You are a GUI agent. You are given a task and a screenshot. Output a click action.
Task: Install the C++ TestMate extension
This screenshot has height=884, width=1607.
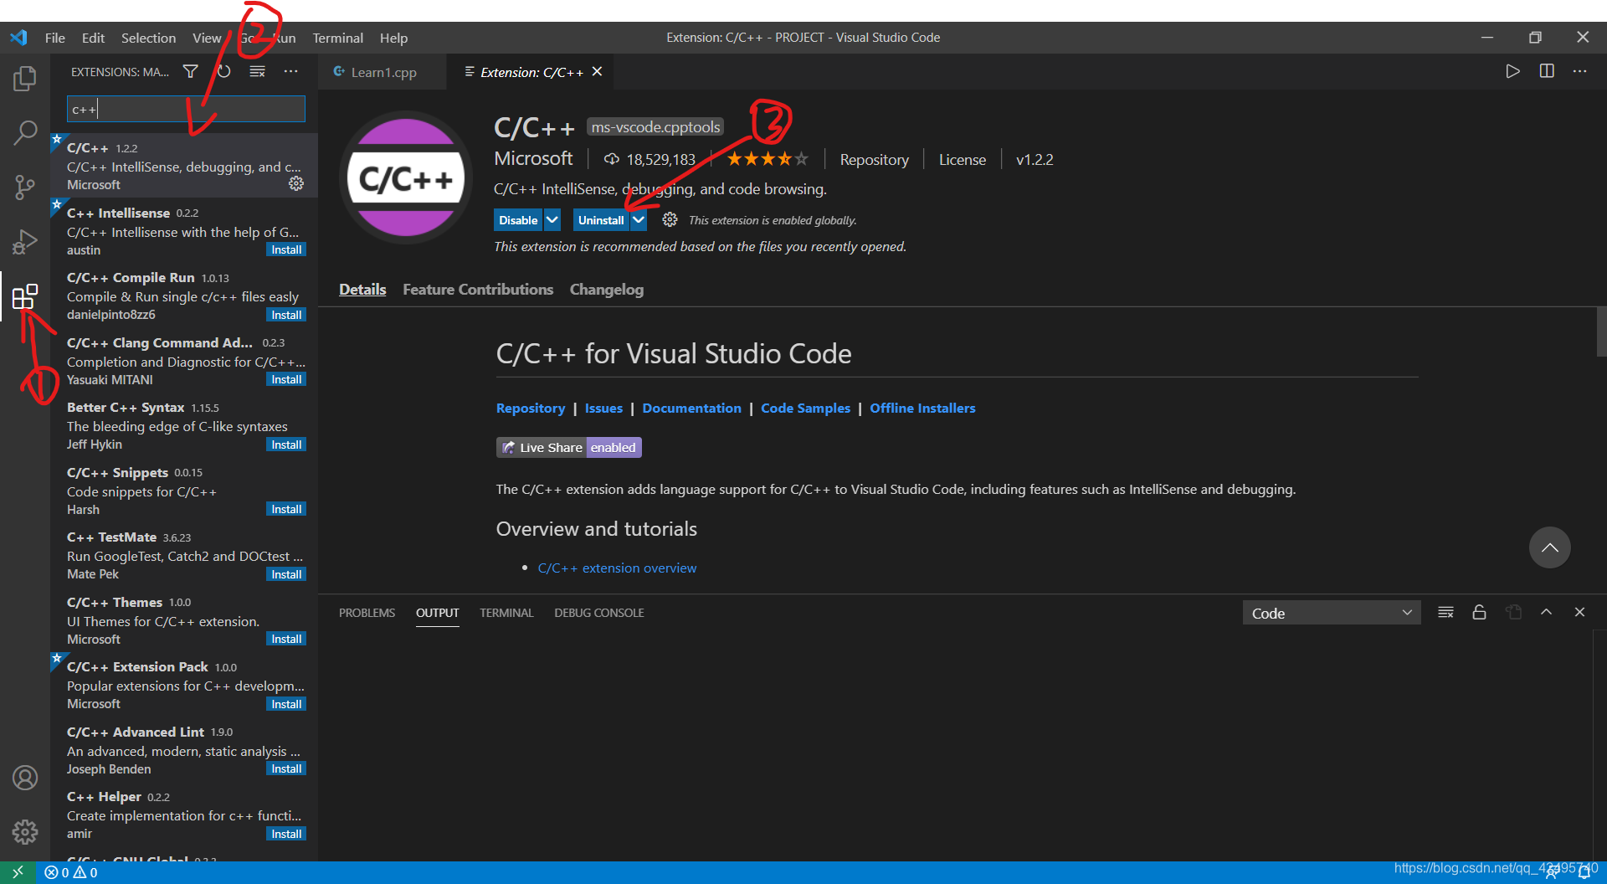pyautogui.click(x=286, y=574)
